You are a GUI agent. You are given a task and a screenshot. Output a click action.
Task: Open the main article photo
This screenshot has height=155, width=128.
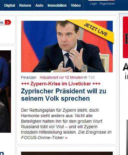(67, 46)
